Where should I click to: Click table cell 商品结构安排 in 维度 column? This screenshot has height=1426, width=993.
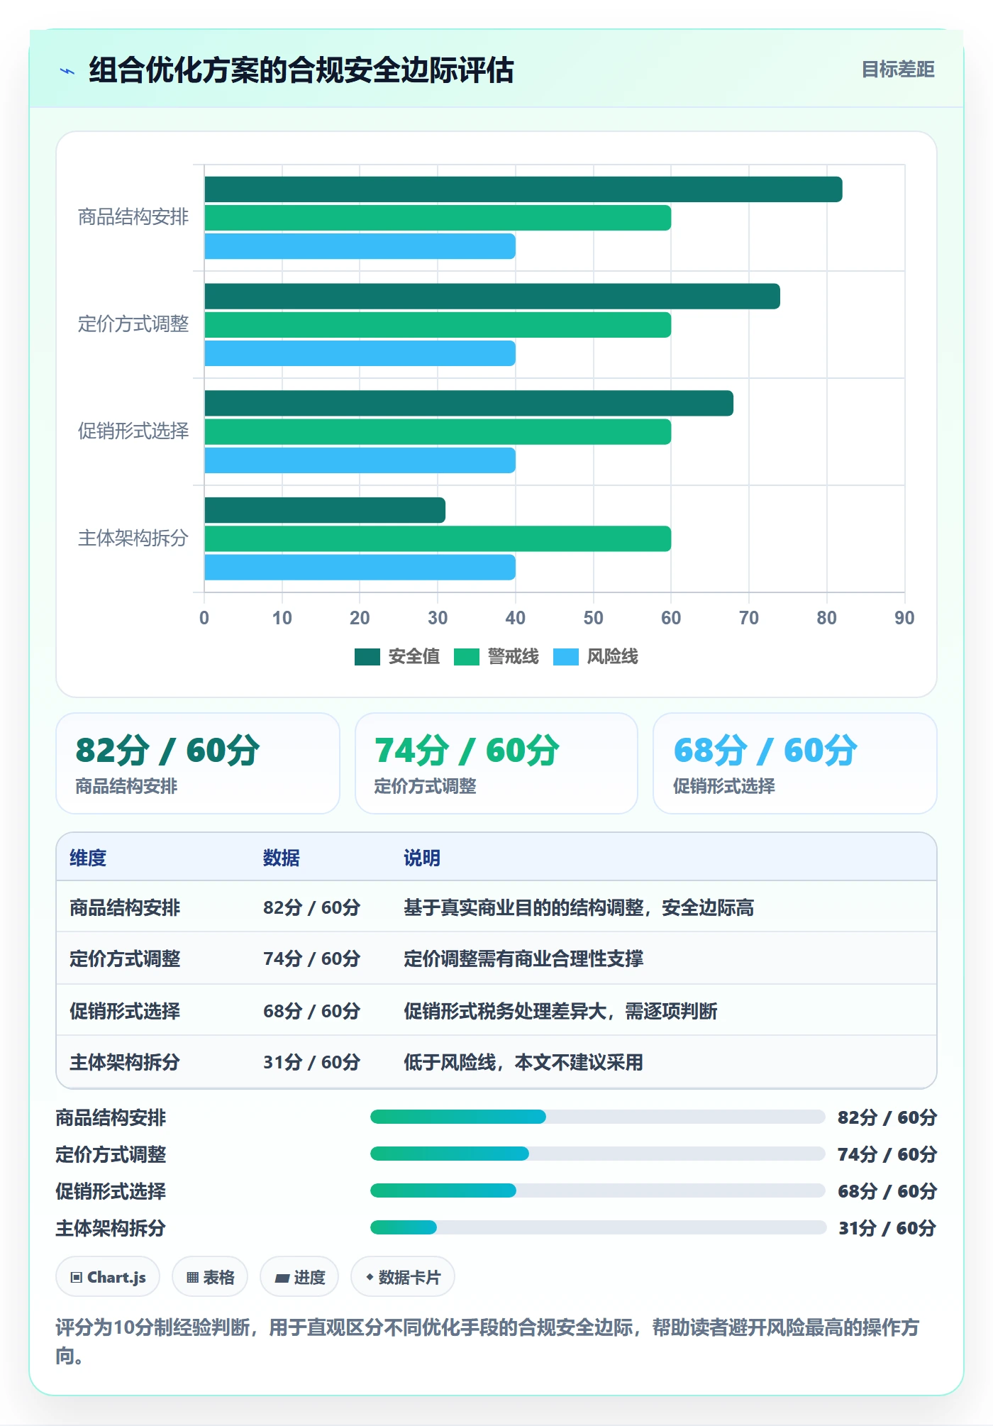coord(125,907)
